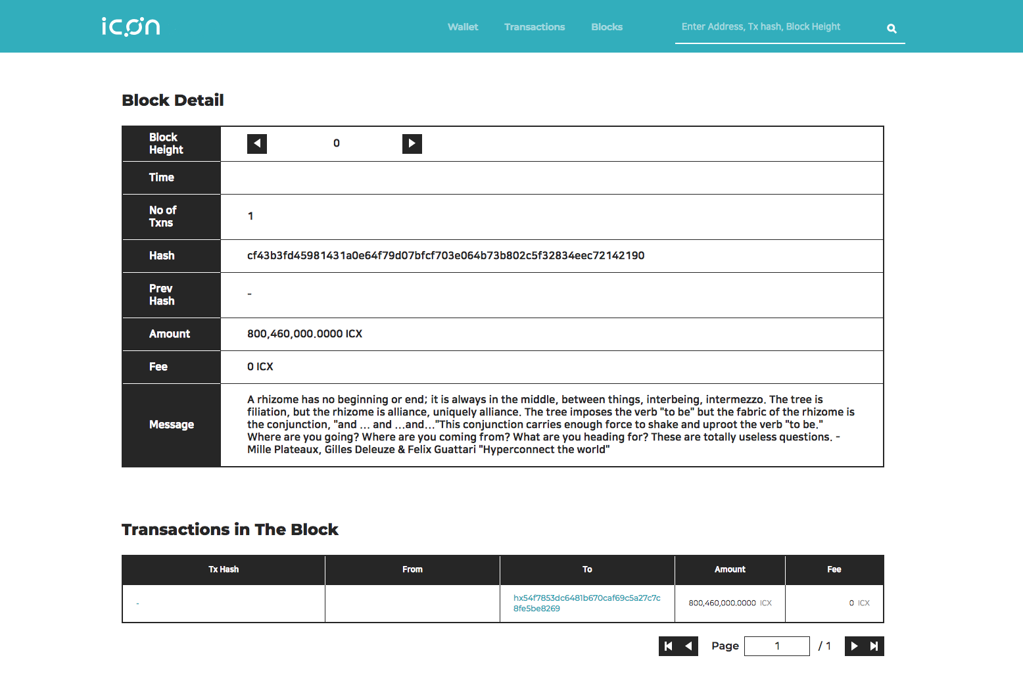The height and width of the screenshot is (685, 1023).
Task: Click the From column header
Action: tap(412, 569)
